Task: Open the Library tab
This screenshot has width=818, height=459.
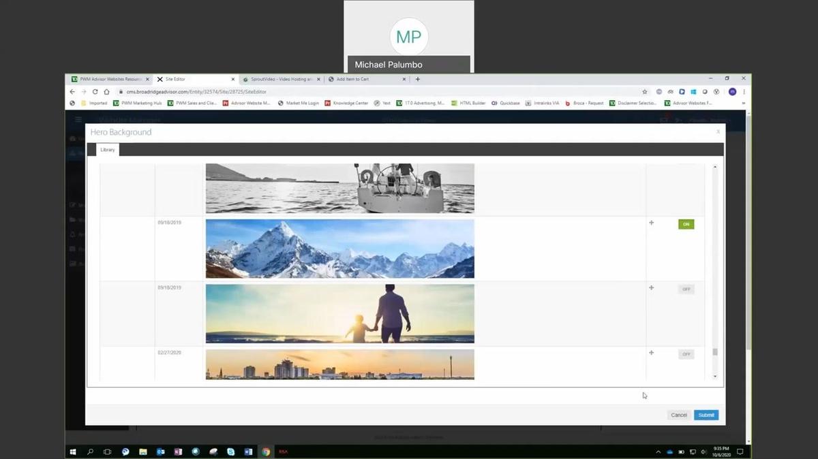Action: (108, 149)
